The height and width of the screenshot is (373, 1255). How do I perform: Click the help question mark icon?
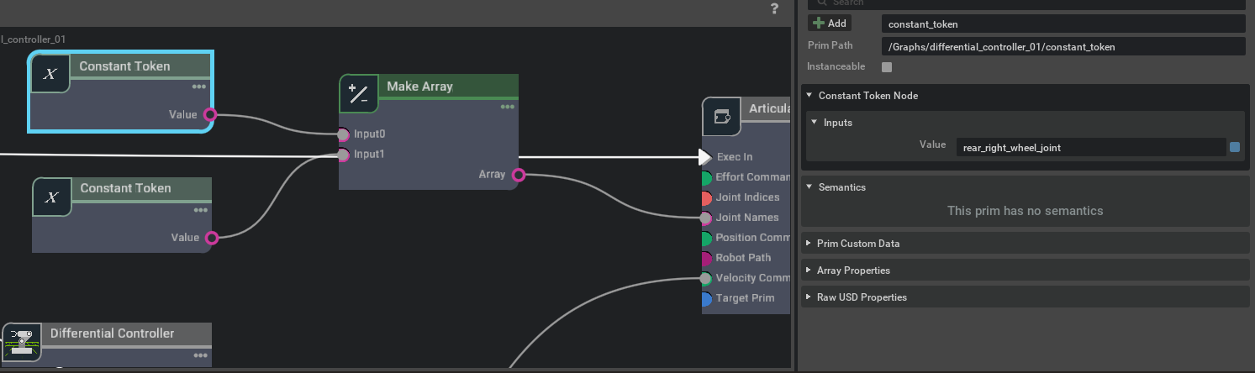pos(774,9)
